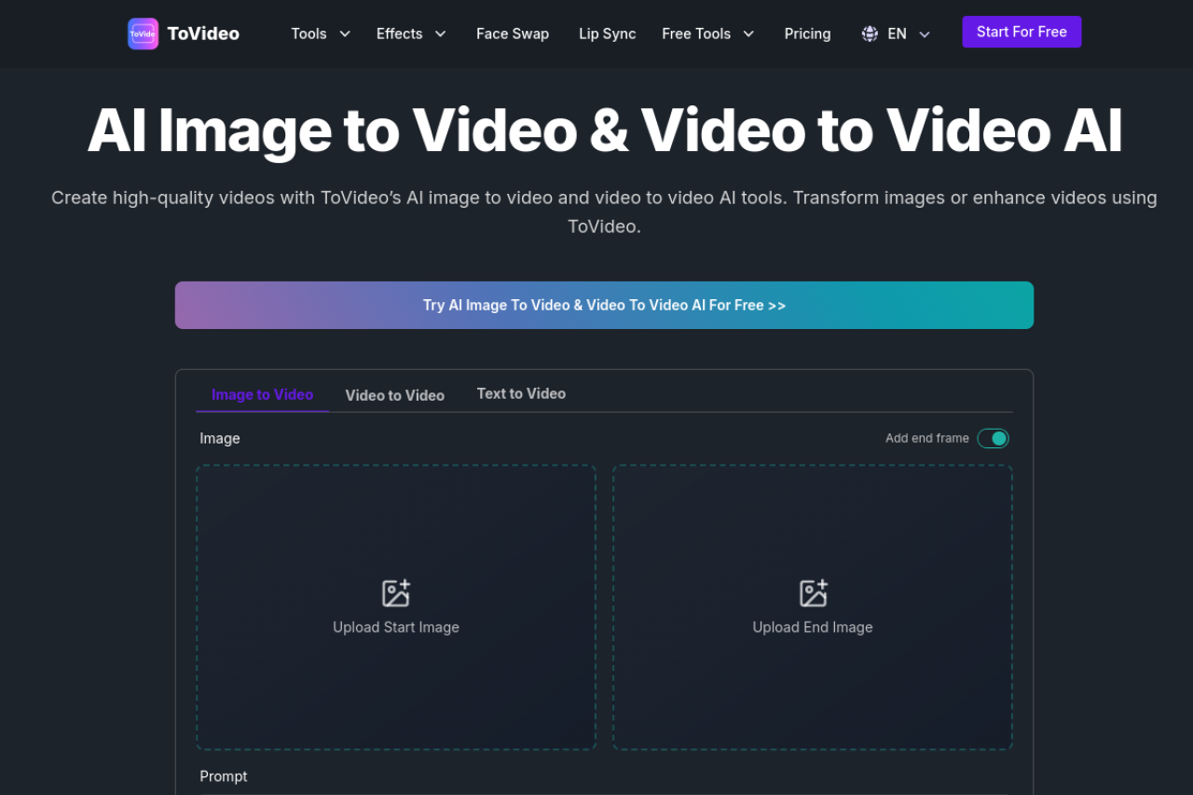
Task: Go to Face Swap page
Action: [513, 34]
